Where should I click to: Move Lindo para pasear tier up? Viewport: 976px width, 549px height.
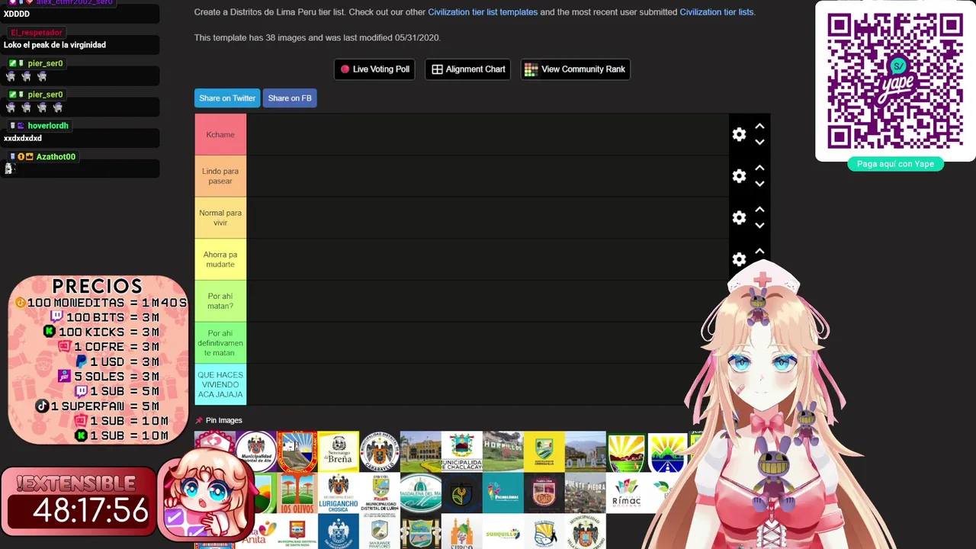759,168
